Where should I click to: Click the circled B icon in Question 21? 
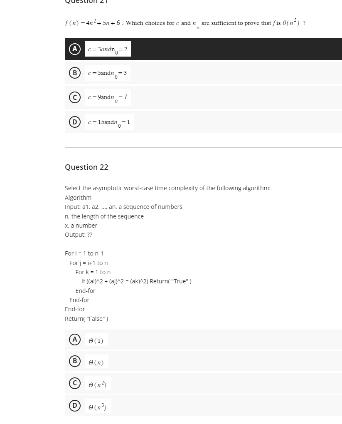coord(74,73)
